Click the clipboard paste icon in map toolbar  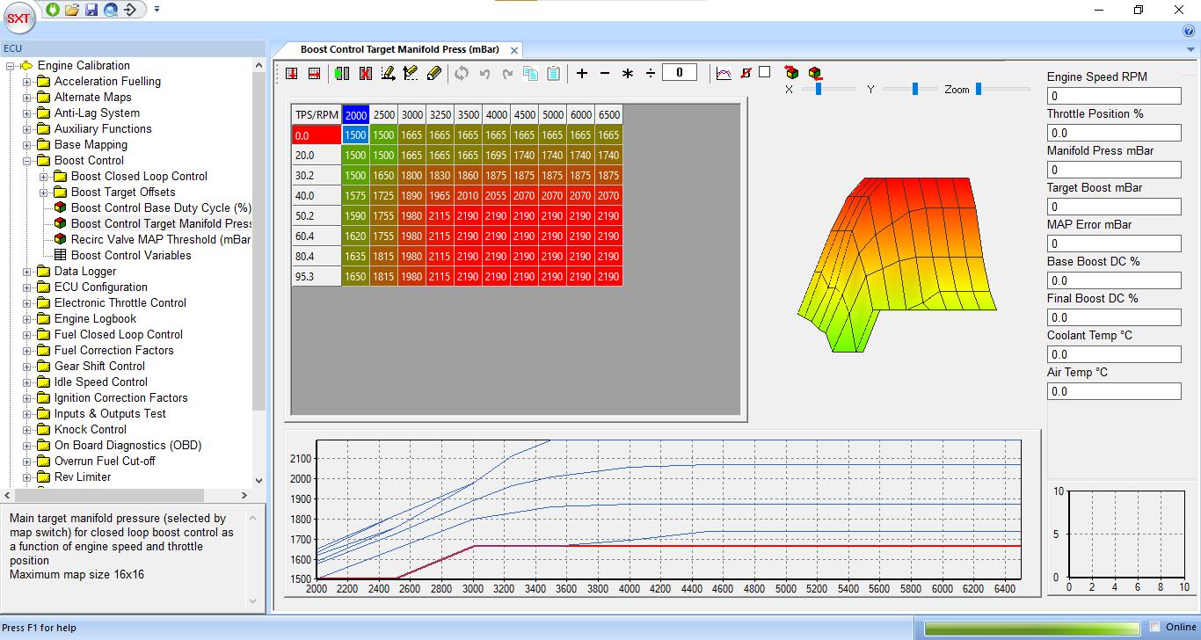pyautogui.click(x=553, y=74)
